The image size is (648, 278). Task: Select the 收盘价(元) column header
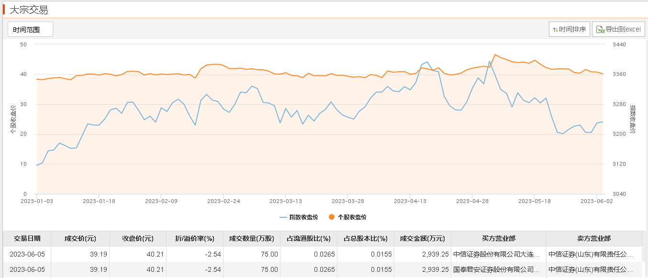point(138,238)
